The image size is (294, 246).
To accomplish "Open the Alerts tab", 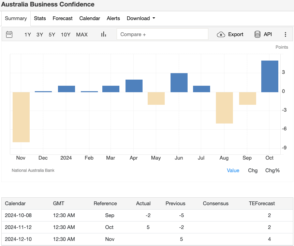I will click(113, 18).
